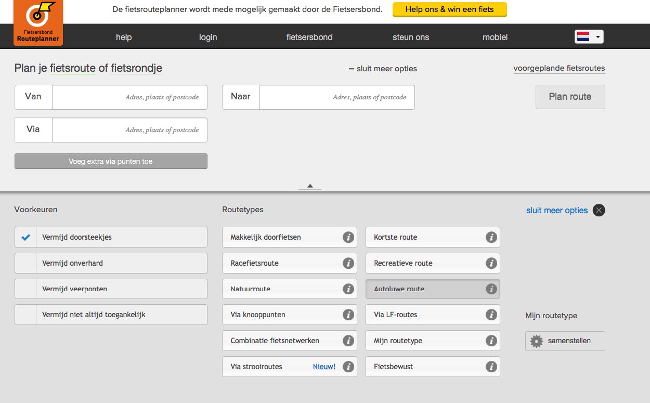
Task: Open the login menu item
Action: (x=208, y=37)
